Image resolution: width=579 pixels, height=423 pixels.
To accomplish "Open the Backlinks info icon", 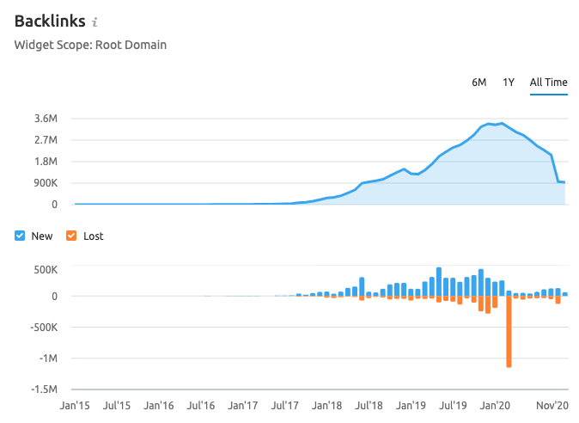I will [94, 22].
